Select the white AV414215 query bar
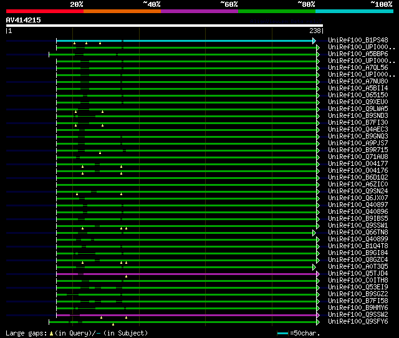Screen dimensions: 399x338 pyautogui.click(x=165, y=26)
